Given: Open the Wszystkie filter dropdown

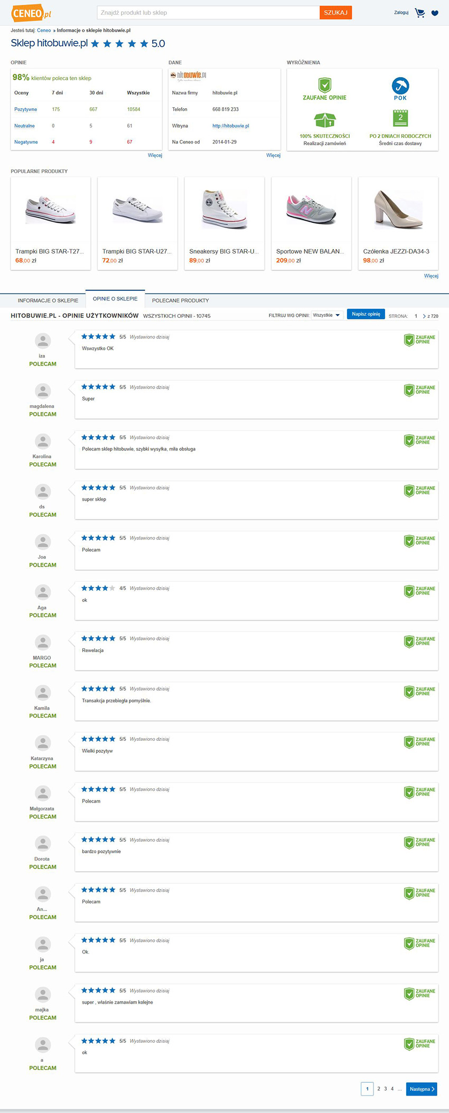Looking at the screenshot, I should tap(327, 315).
